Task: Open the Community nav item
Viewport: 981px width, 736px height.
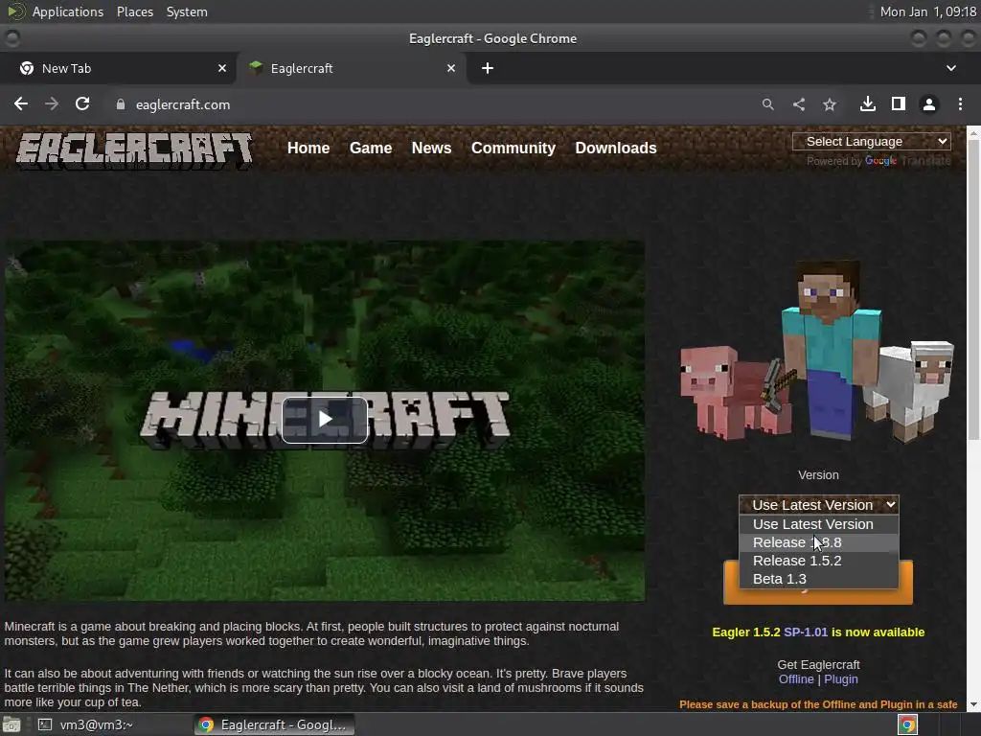Action: click(513, 149)
